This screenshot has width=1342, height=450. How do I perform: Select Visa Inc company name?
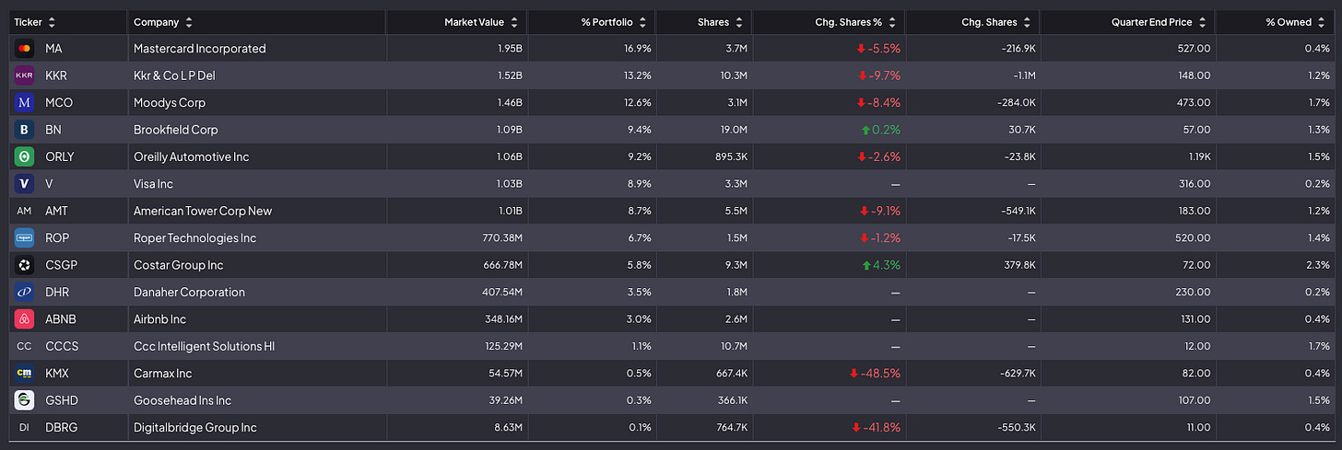153,184
